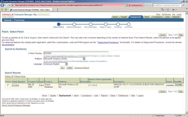
Task: Click Trusted sites status bar indicator
Action: (x=158, y=116)
